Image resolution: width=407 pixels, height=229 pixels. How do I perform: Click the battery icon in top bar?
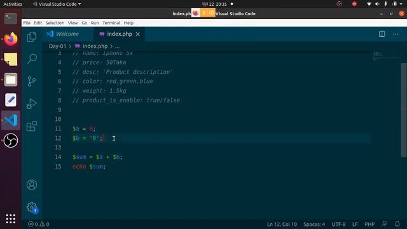point(394,4)
